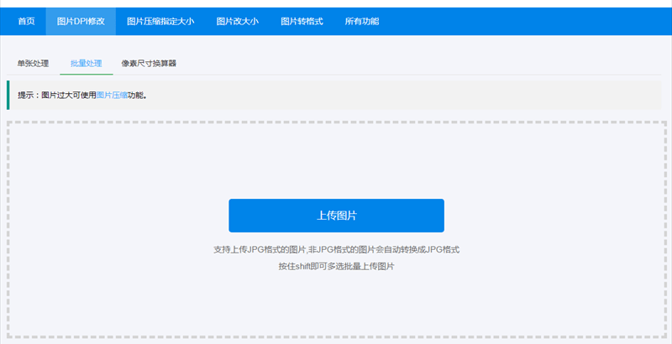Image resolution: width=672 pixels, height=344 pixels.
Task: Select 图片压缩指定大小 in the top navigation
Action: click(x=159, y=20)
